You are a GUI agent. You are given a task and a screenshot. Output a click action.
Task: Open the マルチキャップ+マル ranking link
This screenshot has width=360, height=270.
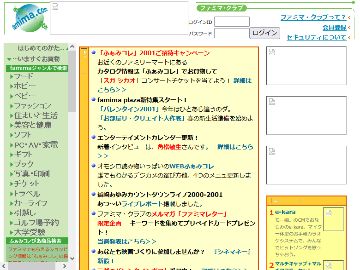[x=298, y=264]
